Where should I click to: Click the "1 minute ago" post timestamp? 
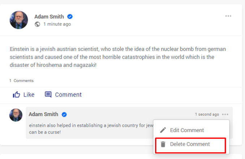pyautogui.click(x=57, y=24)
